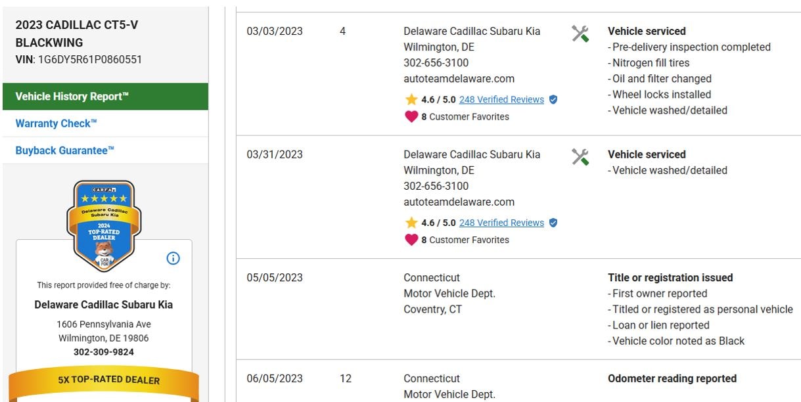Click the verified shield in the 03/31/2023 entry
801x402 pixels.
point(553,223)
